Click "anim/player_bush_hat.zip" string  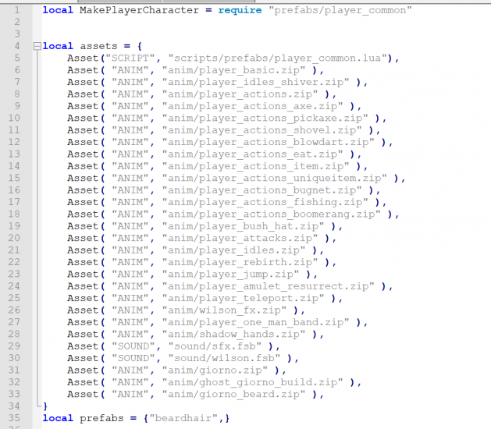point(243,226)
